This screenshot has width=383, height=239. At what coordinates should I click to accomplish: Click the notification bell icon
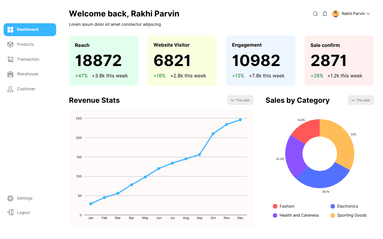coord(325,14)
